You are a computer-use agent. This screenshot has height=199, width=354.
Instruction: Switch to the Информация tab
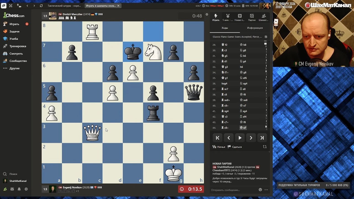[255, 28]
